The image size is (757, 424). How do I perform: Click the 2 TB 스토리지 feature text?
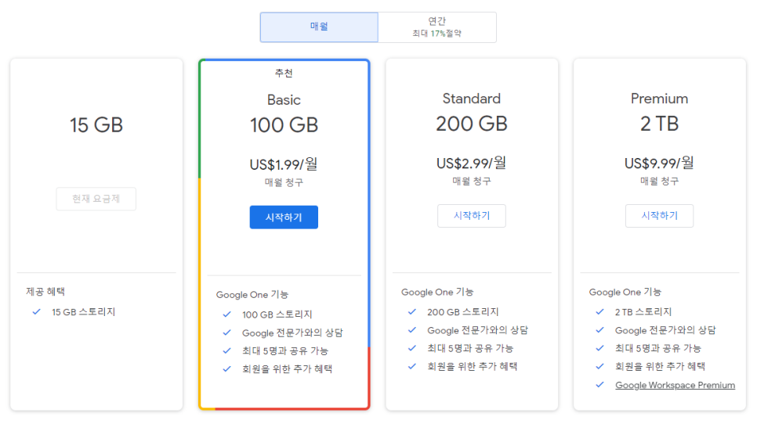[643, 312]
